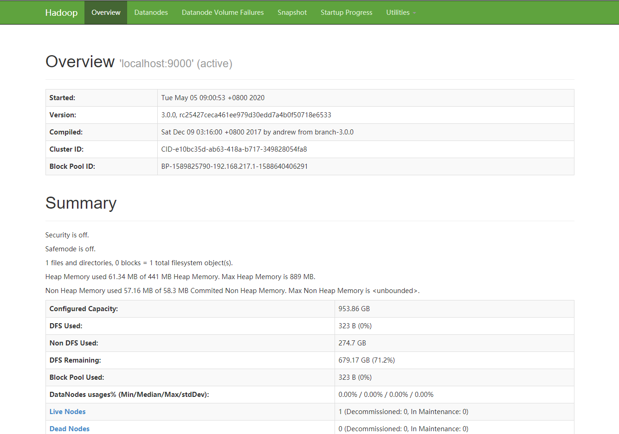This screenshot has height=434, width=619.
Task: Click the 'Non DFS Used:' label
Action: [74, 343]
